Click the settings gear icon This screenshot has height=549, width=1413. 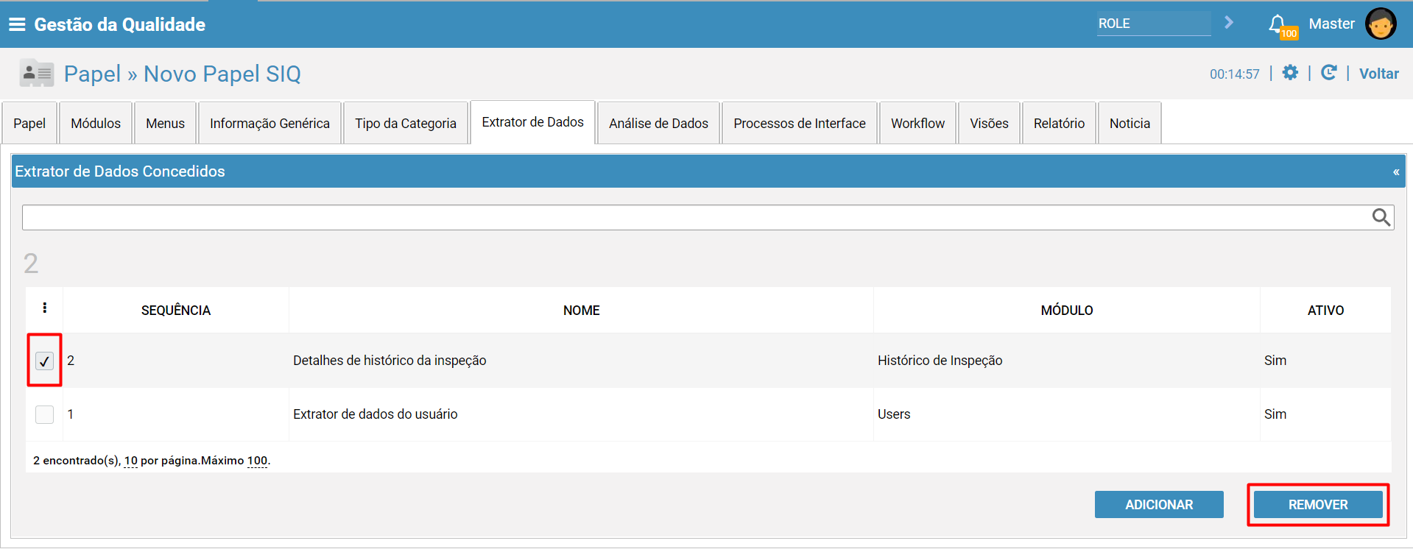[x=1290, y=73]
